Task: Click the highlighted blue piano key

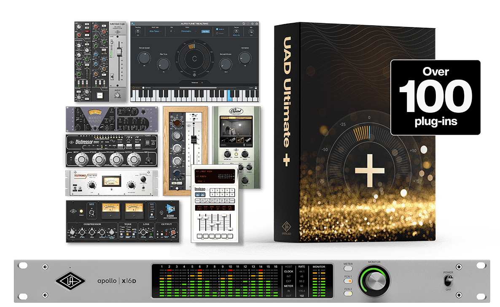Action: [x=229, y=96]
